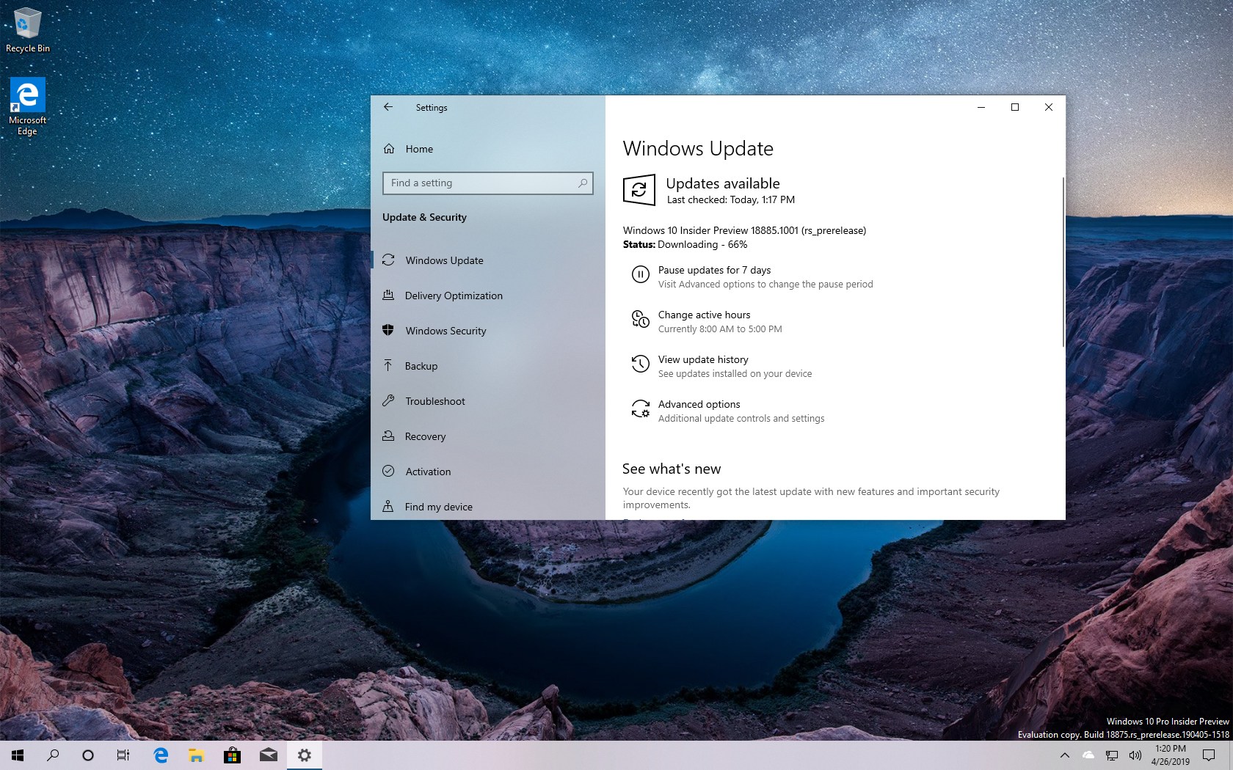
Task: Select the Recycle Bin desktop icon
Action: (x=28, y=30)
